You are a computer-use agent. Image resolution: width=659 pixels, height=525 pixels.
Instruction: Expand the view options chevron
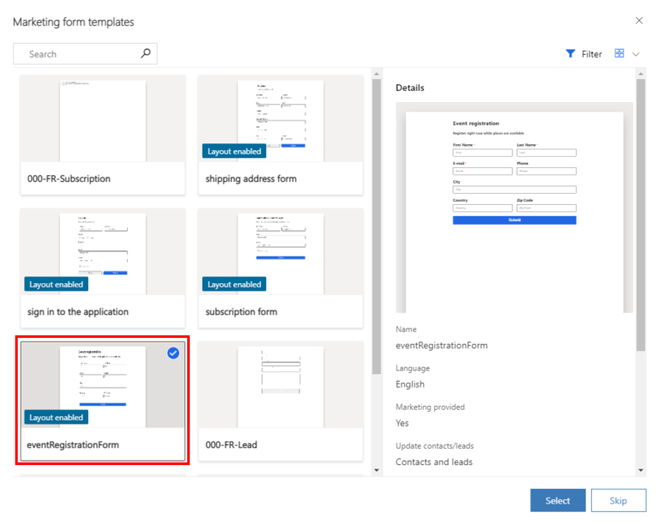636,54
